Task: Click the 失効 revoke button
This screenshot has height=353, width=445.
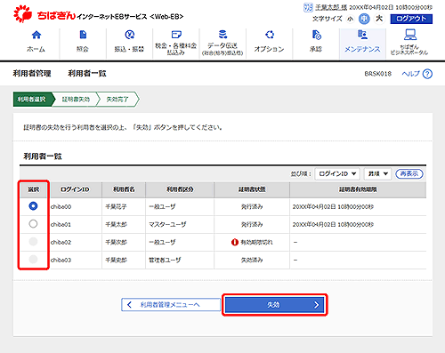Action: [x=275, y=305]
